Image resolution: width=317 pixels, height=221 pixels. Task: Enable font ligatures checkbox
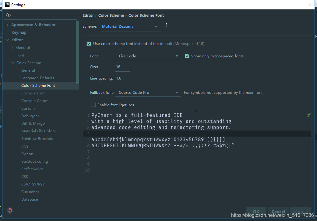tap(93, 105)
